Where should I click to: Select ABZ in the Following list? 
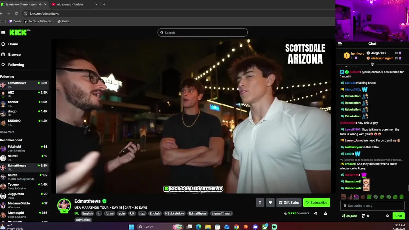[x=24, y=94]
